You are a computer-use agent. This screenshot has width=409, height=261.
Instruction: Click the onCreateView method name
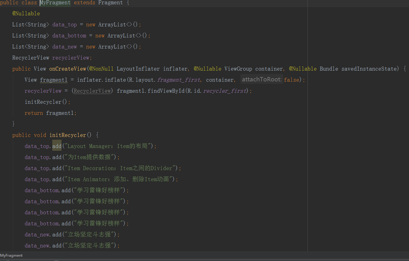[68, 69]
